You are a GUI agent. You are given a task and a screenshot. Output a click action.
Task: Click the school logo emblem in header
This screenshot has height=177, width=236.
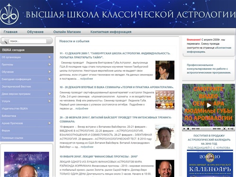coord(9,14)
